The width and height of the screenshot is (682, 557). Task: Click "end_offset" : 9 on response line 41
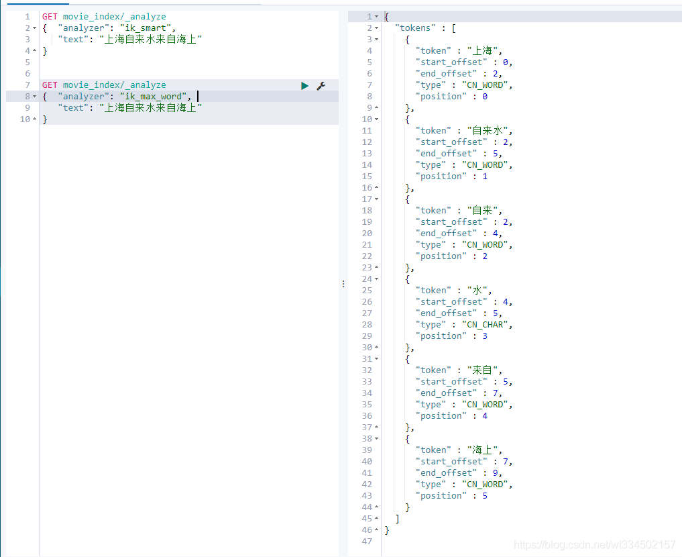pos(457,473)
